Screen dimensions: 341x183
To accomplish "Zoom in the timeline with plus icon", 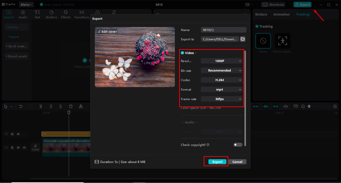I will 335,106.
